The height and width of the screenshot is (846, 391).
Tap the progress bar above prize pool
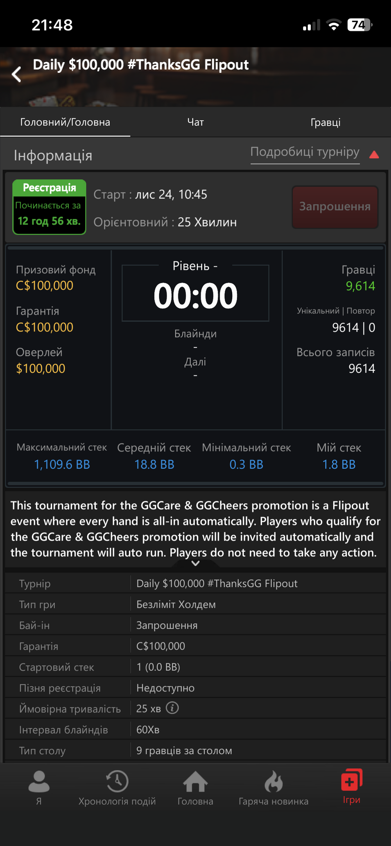(195, 248)
